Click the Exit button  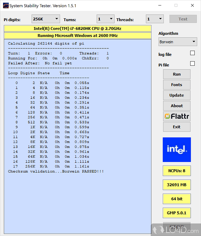tap(177, 127)
